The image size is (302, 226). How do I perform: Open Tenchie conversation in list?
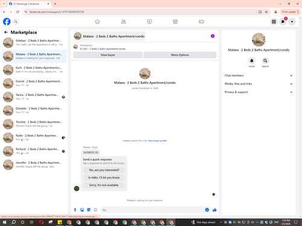coord(34,124)
